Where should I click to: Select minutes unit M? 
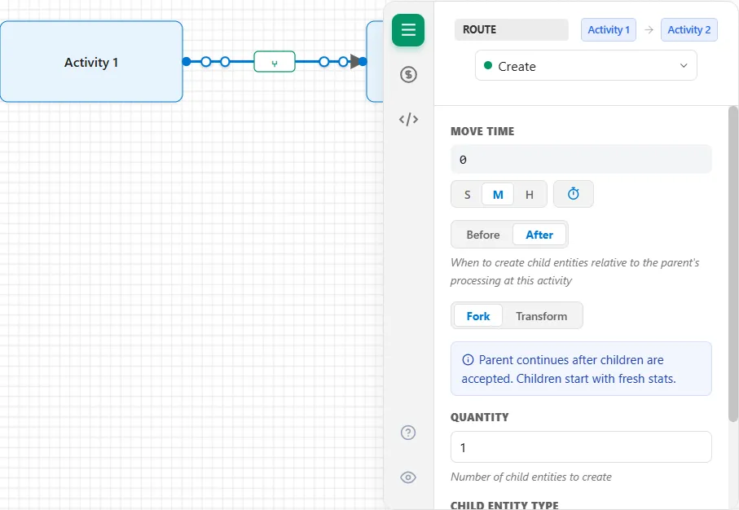coord(498,194)
